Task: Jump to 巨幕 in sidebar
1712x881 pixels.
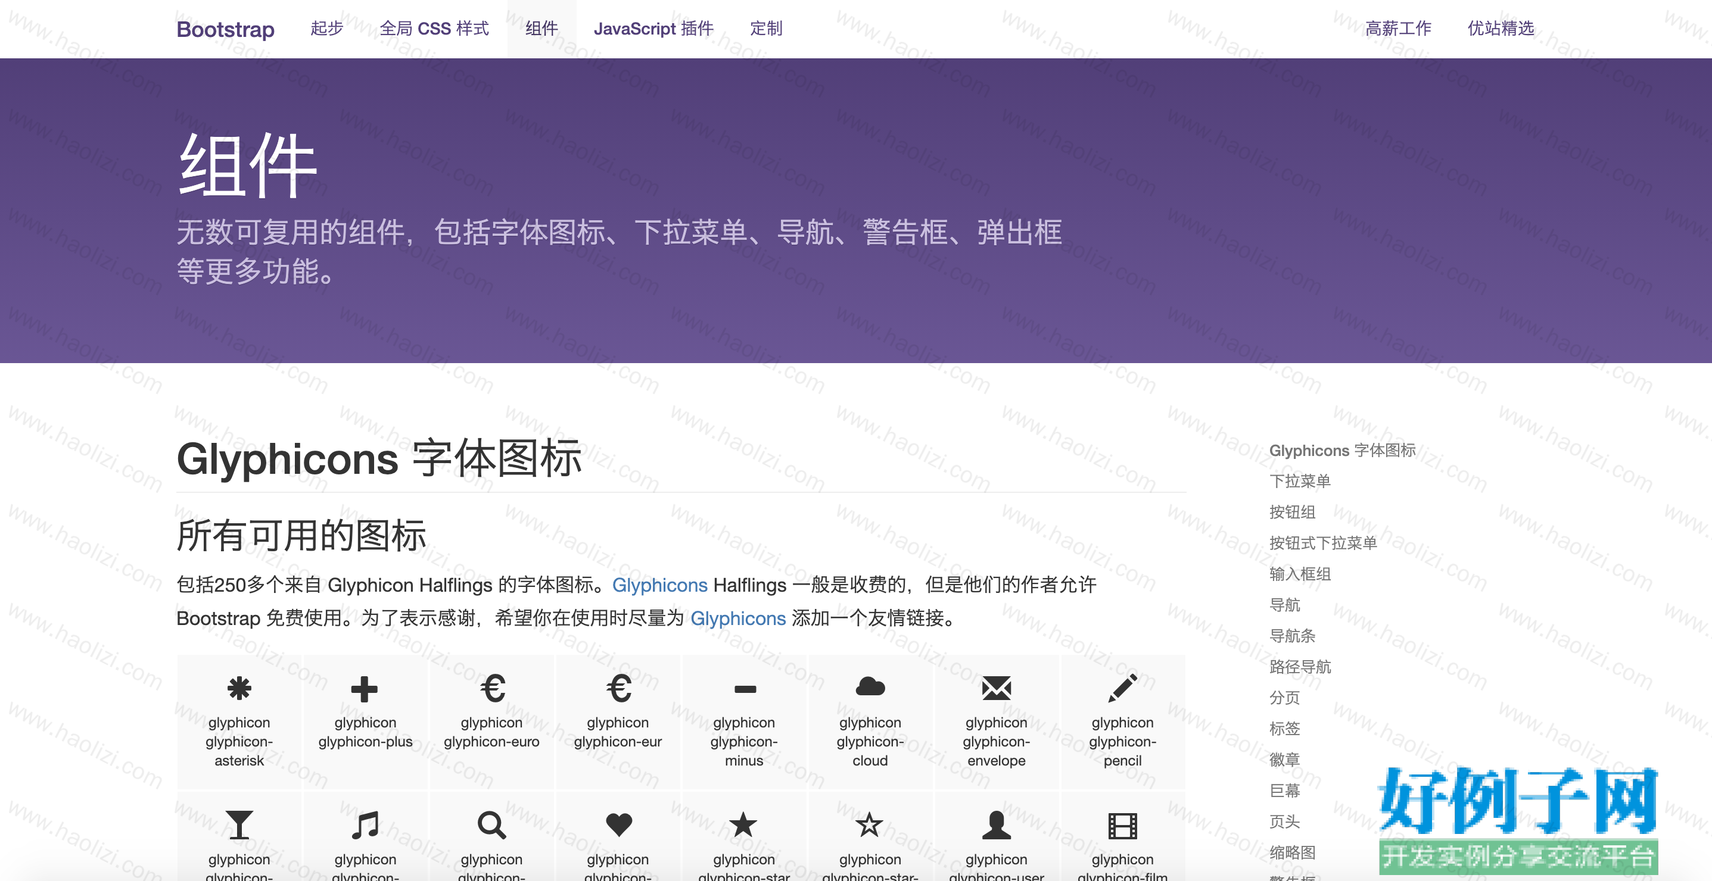Action: coord(1285,791)
